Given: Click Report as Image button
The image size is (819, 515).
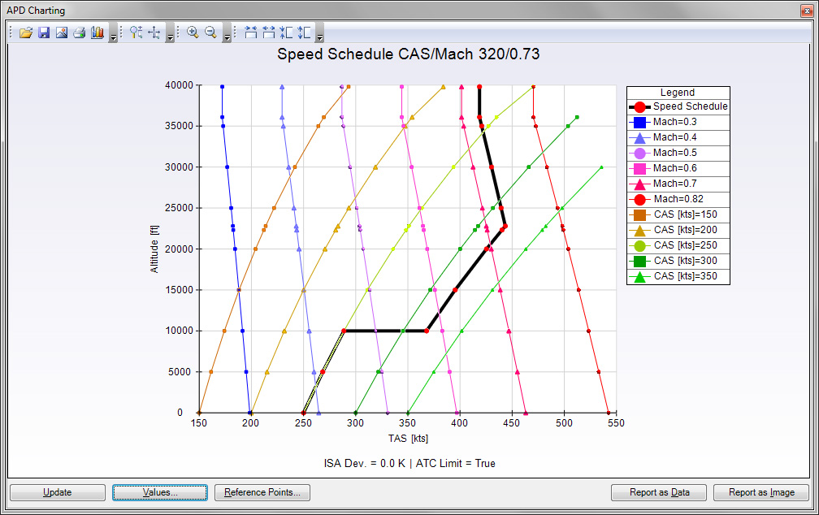Looking at the screenshot, I should [761, 492].
